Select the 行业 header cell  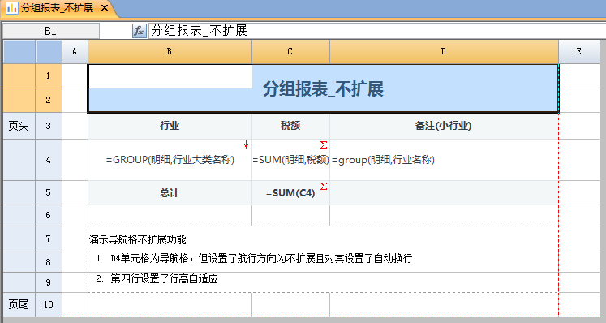[170, 126]
